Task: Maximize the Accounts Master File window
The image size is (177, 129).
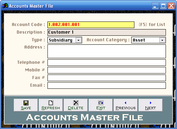Action: point(163,6)
